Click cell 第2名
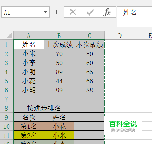 tap(29, 135)
